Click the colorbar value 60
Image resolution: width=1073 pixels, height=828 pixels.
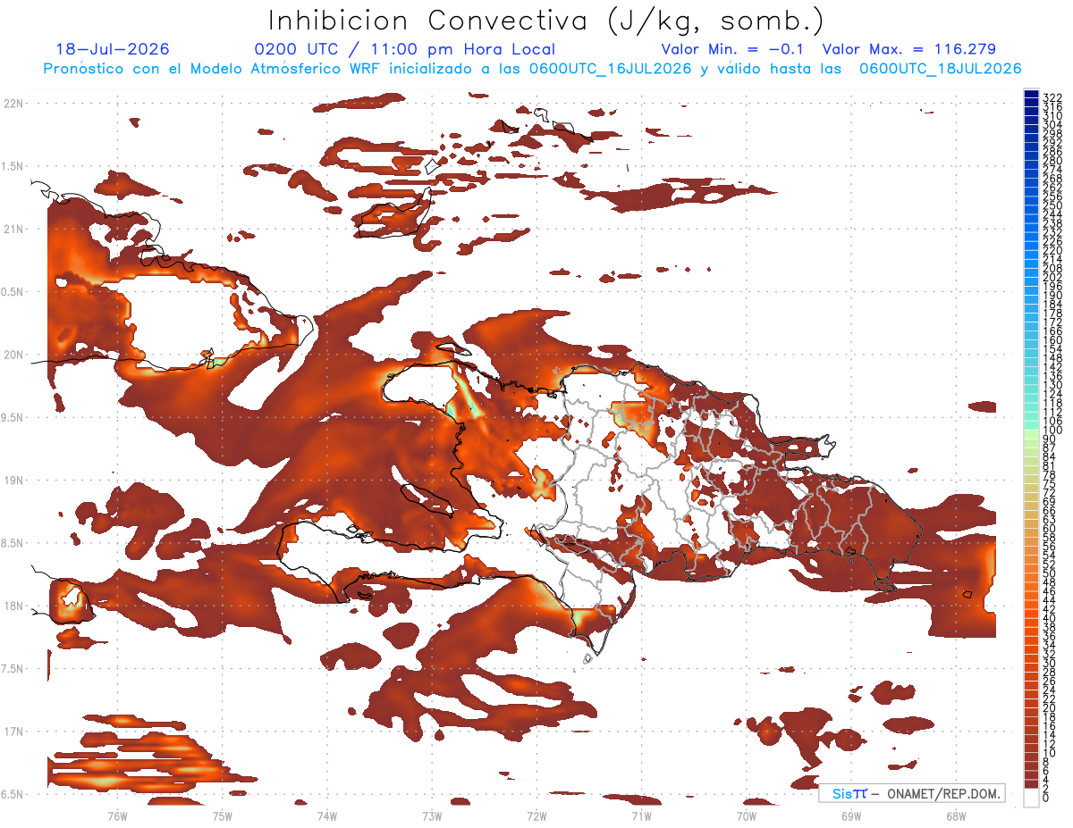[1050, 528]
